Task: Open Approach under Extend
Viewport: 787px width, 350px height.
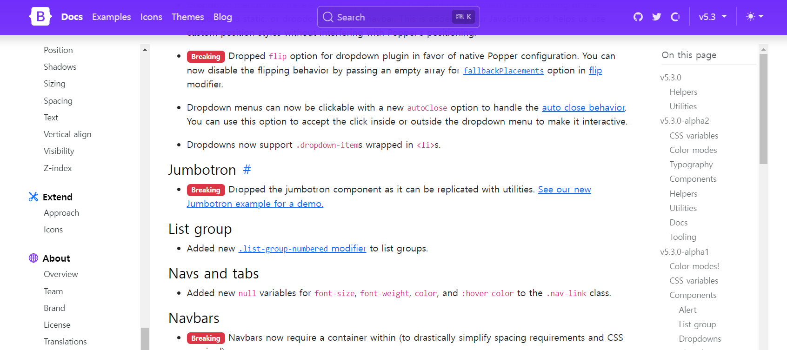Action: pos(61,213)
